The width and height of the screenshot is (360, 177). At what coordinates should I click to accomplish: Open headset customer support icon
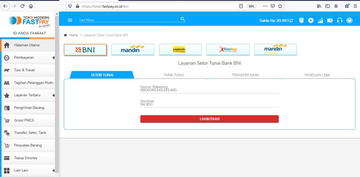point(340,20)
